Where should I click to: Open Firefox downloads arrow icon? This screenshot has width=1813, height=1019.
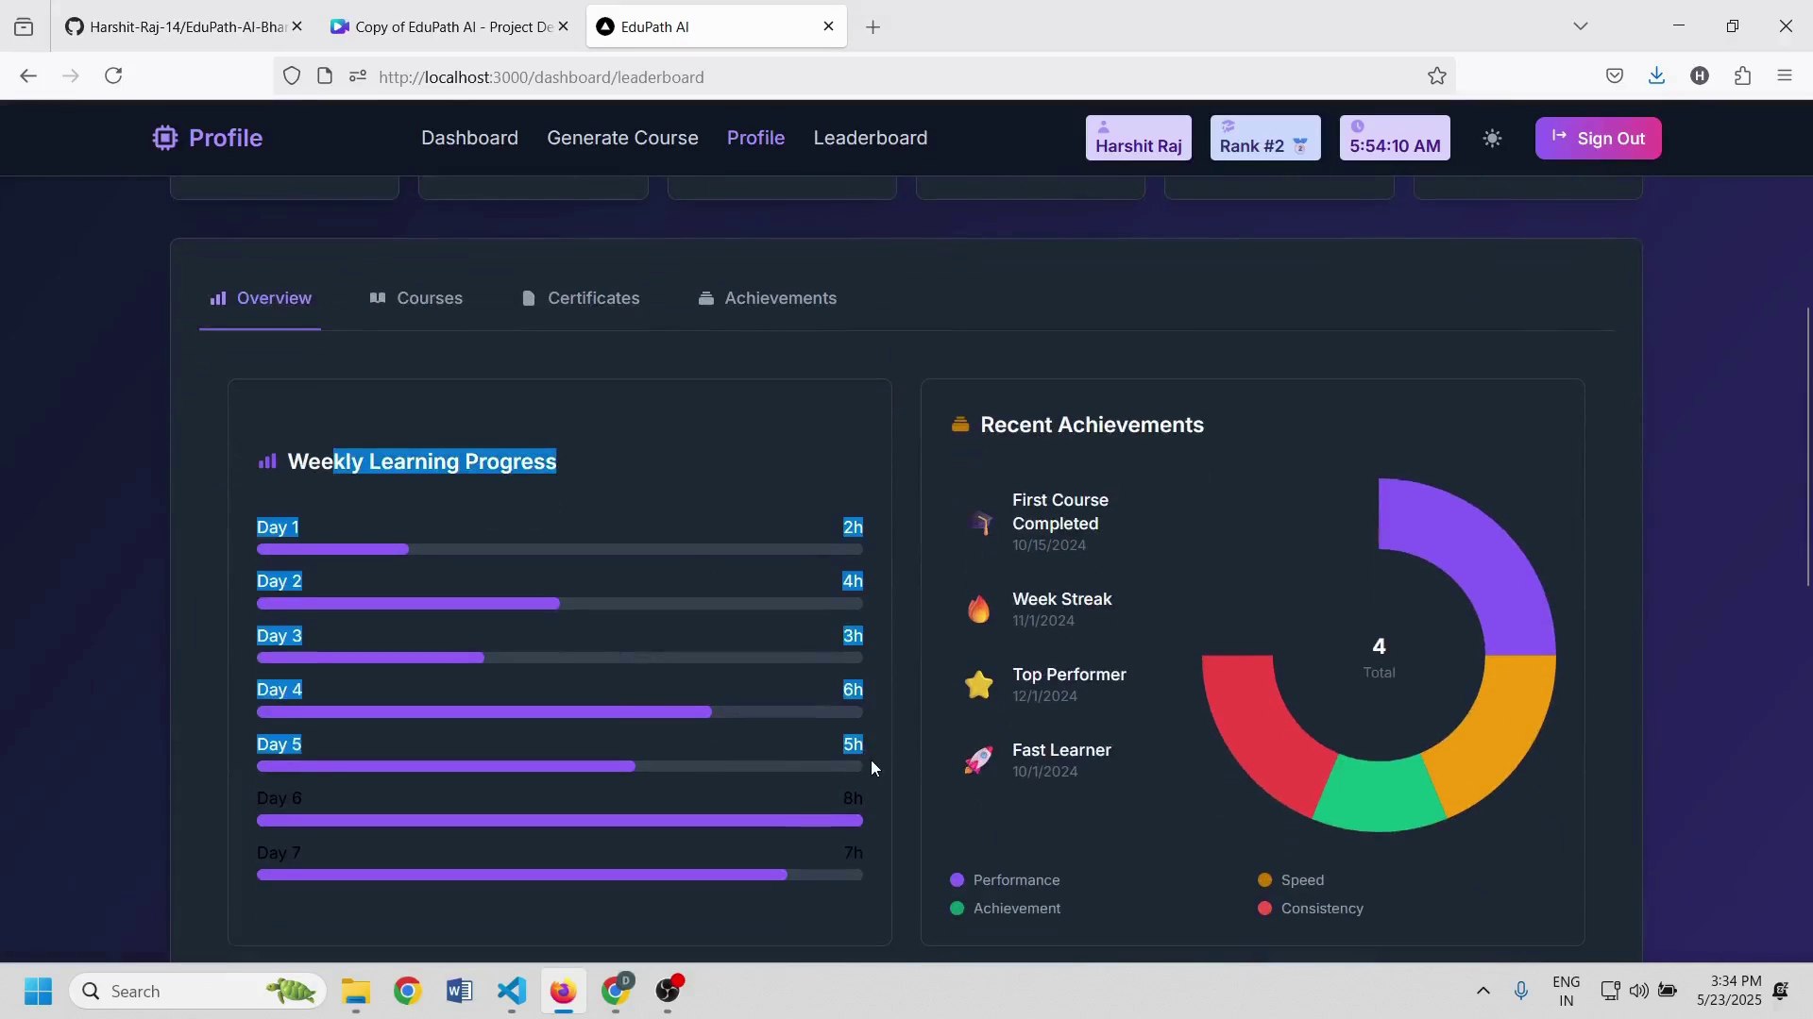click(x=1656, y=76)
